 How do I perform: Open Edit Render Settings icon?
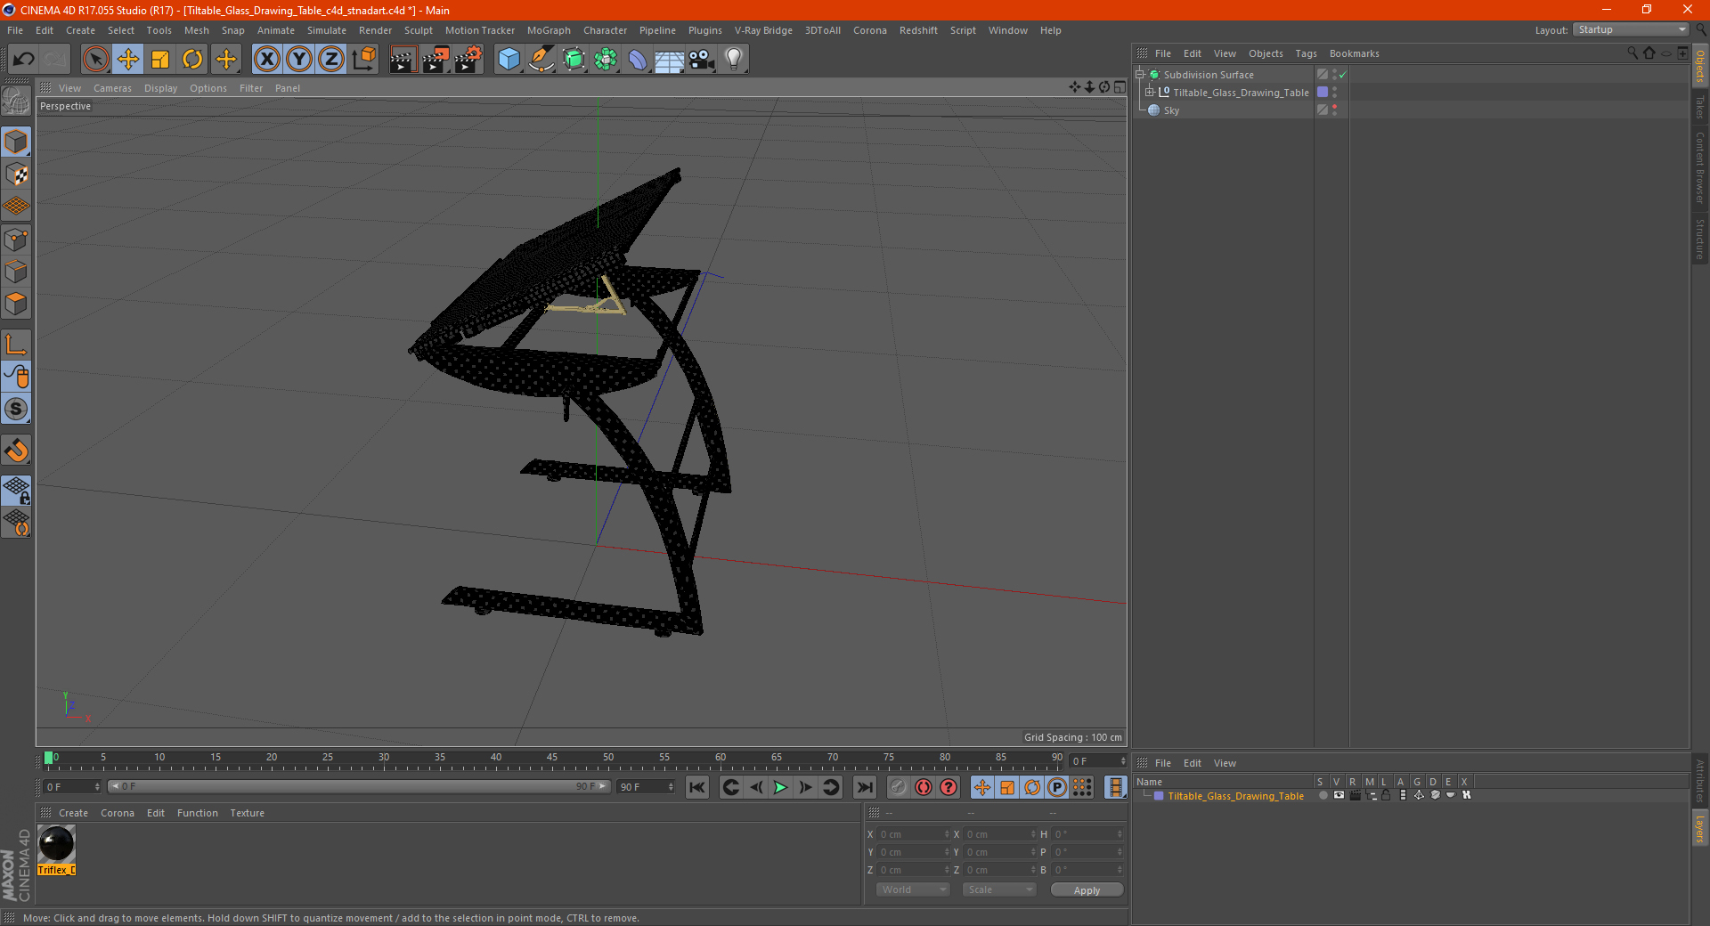468,60
